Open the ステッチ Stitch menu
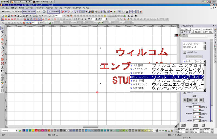 tap(29, 8)
